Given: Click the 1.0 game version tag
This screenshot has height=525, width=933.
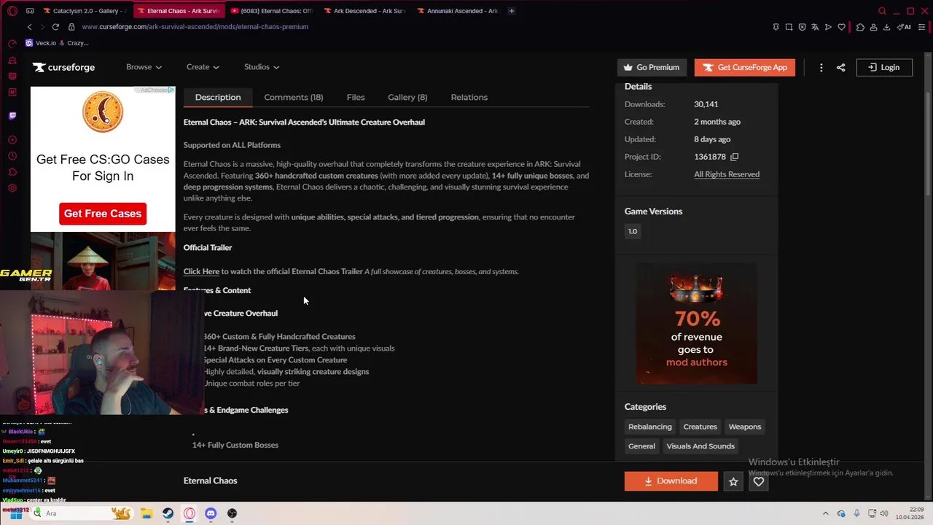Looking at the screenshot, I should click(633, 231).
